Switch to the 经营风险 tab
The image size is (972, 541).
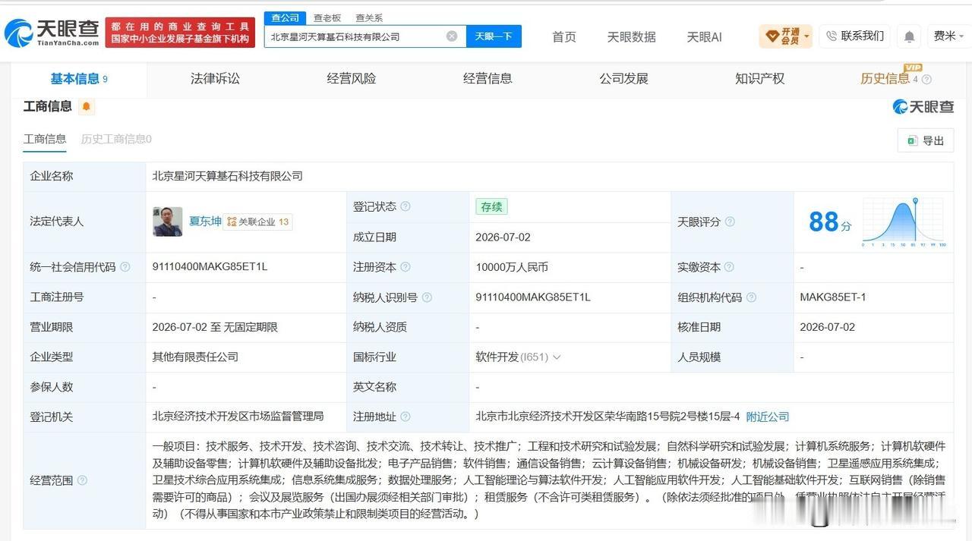tap(352, 78)
